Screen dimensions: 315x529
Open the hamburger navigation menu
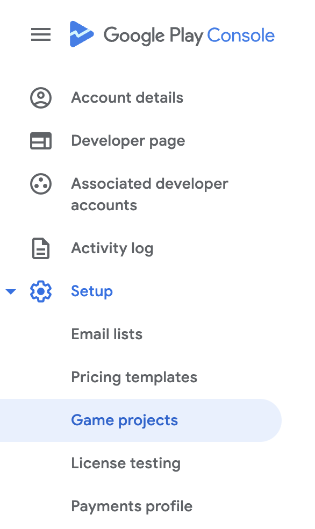[x=41, y=34]
